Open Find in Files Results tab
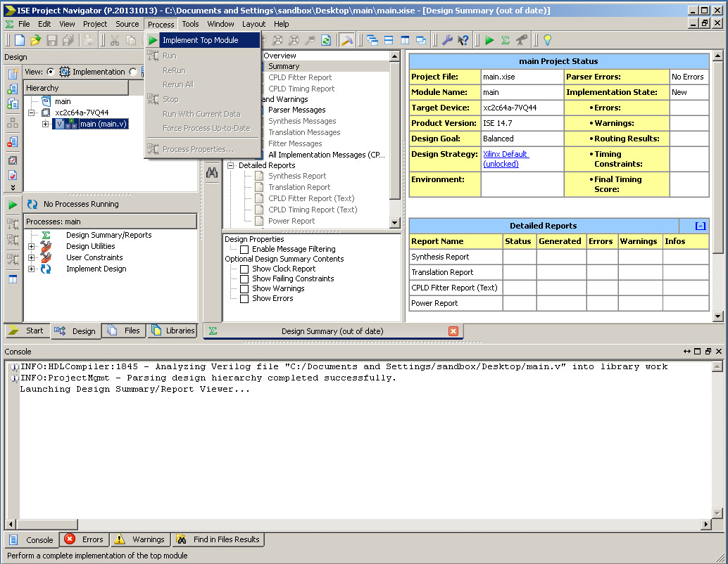Screen dimensions: 728x564 218,539
